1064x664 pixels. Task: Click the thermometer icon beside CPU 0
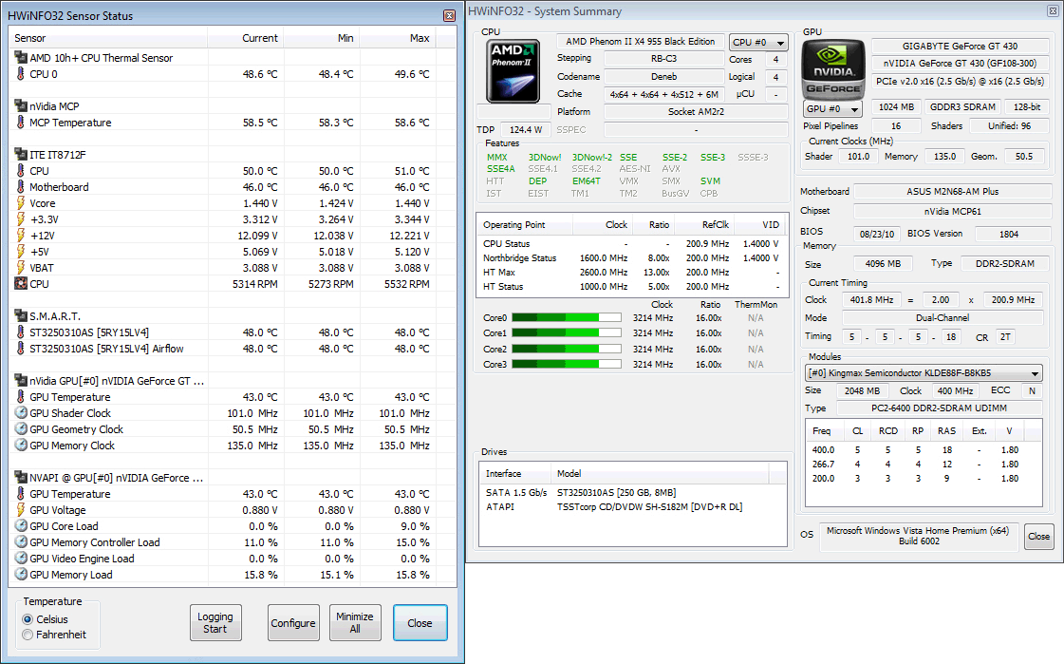click(x=21, y=74)
